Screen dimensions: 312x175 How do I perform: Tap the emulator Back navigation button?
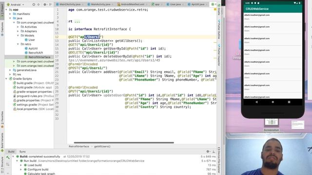coord(256,102)
